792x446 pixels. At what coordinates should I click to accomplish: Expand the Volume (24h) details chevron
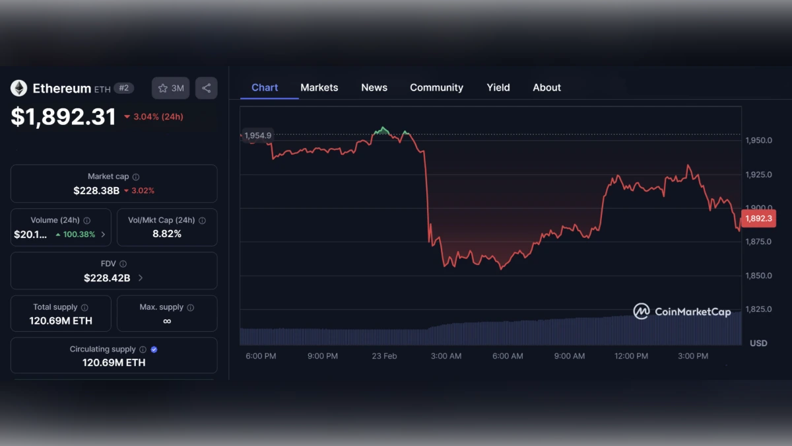tap(104, 234)
